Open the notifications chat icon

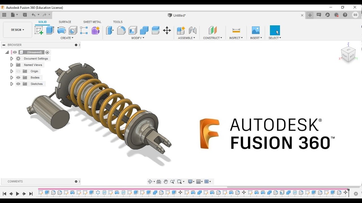point(319,15)
